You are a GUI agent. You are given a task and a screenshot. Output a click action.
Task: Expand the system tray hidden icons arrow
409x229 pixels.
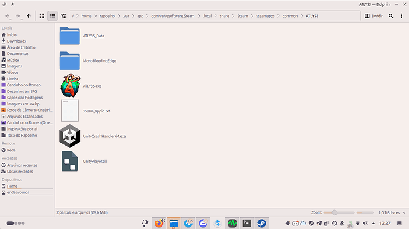(373, 223)
